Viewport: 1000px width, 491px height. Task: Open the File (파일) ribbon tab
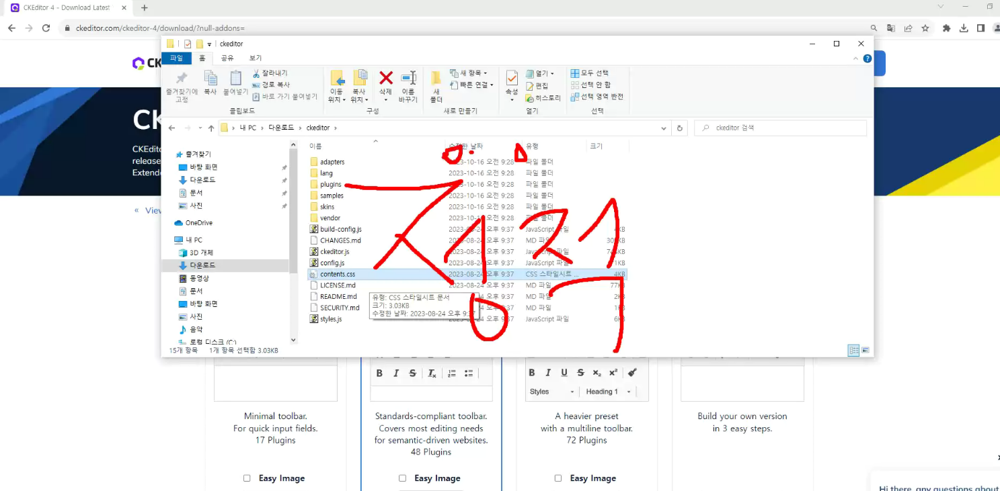point(176,58)
